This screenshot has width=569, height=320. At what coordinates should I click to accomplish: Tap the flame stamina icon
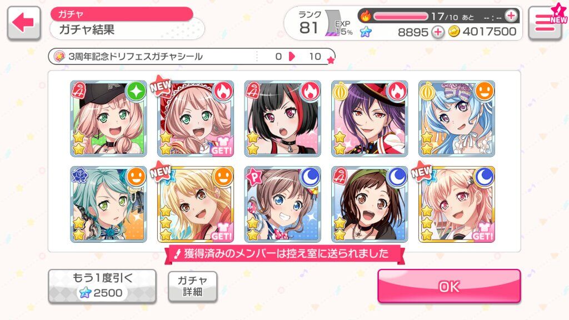[x=366, y=16]
